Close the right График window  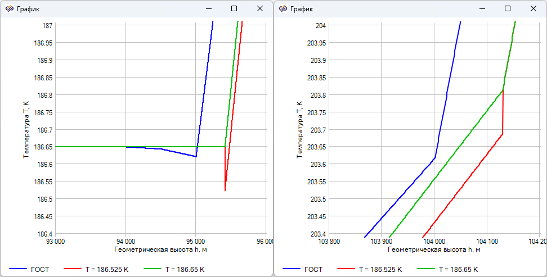pyautogui.click(x=533, y=9)
